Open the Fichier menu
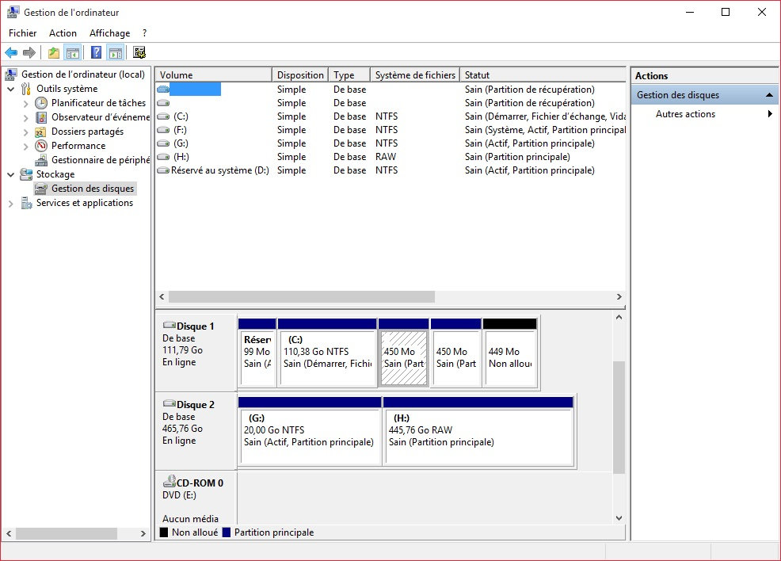This screenshot has width=781, height=561. (23, 33)
